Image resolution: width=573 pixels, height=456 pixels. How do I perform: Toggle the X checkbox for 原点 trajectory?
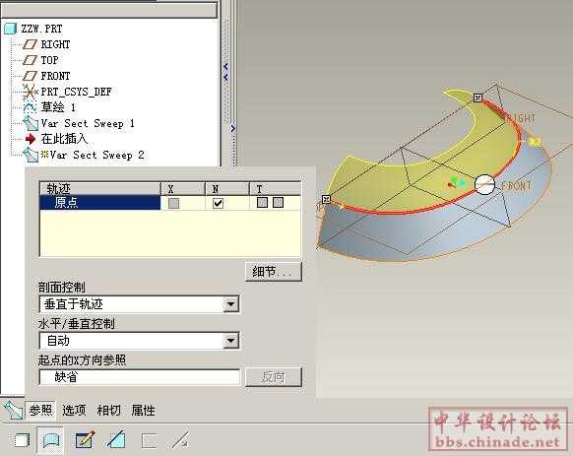pos(173,203)
